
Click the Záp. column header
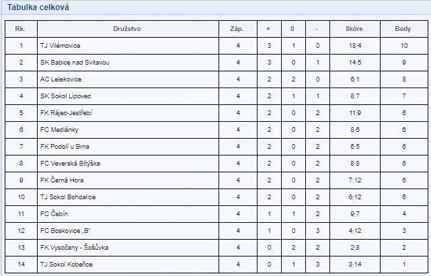(x=237, y=29)
